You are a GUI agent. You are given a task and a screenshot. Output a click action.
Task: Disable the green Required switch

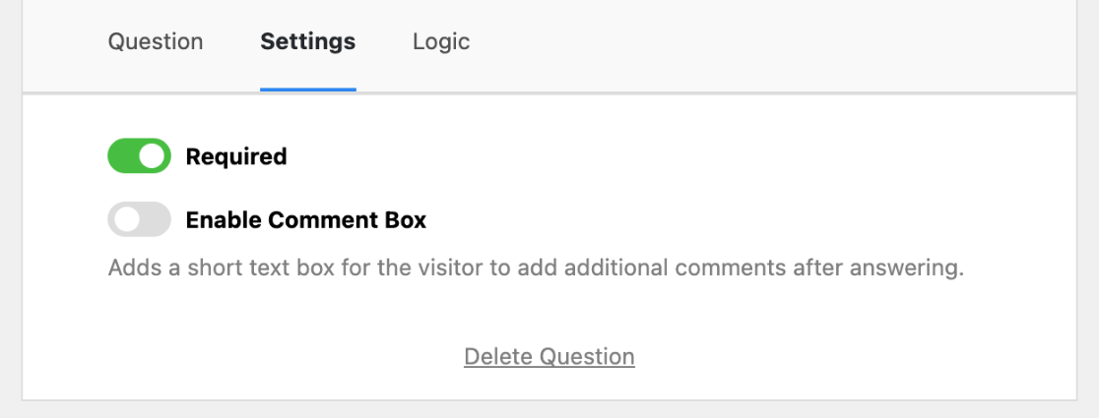[139, 156]
